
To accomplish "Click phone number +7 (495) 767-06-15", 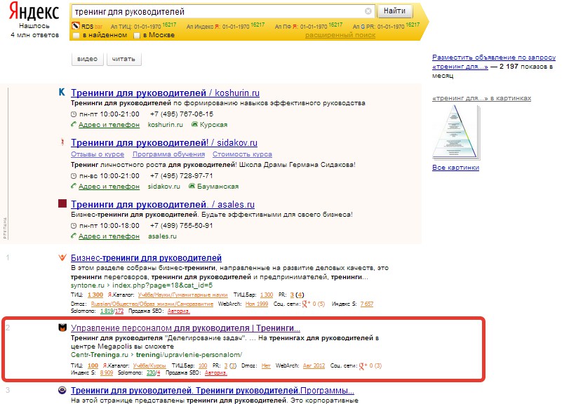I will 182,114.
